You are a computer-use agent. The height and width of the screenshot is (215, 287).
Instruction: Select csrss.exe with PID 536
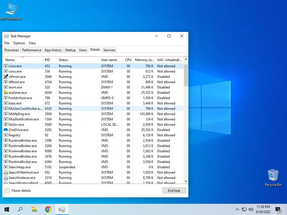click(x=93, y=71)
